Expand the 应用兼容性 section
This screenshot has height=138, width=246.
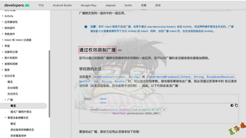(x=2, y=22)
